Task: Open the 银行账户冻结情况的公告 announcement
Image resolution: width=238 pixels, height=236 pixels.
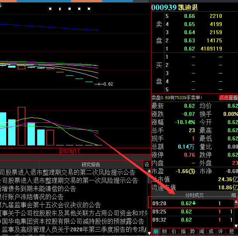Action: click(32, 197)
